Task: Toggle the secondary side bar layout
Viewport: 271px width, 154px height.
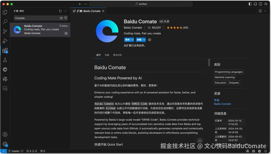Action: [261, 4]
